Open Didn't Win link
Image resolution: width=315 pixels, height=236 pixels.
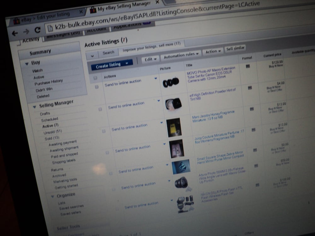pos(44,89)
